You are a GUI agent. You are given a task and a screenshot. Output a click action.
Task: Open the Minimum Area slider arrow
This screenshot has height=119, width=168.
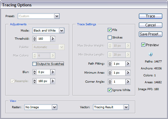click(x=128, y=73)
